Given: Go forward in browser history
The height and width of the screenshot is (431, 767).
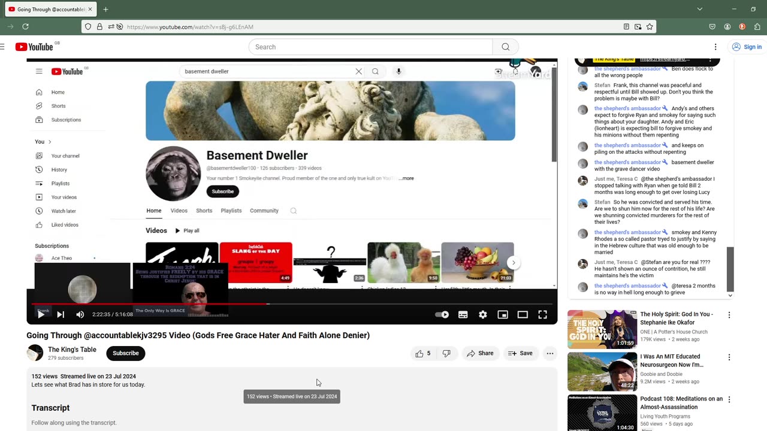Looking at the screenshot, I should tap(10, 26).
